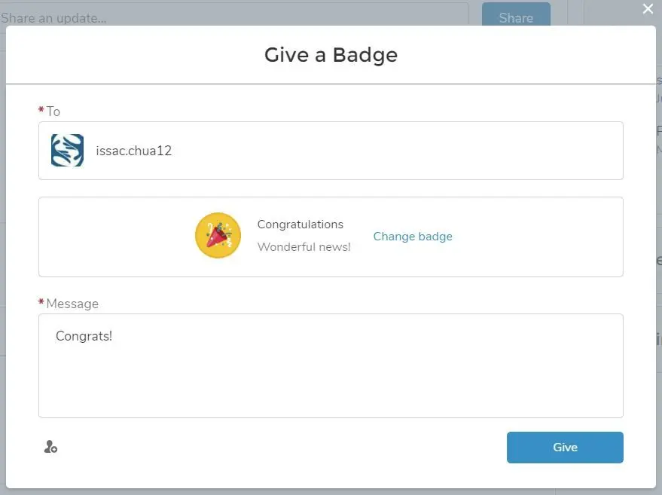The width and height of the screenshot is (662, 495).
Task: Click the dimmed Share button behind dialog
Action: click(516, 14)
